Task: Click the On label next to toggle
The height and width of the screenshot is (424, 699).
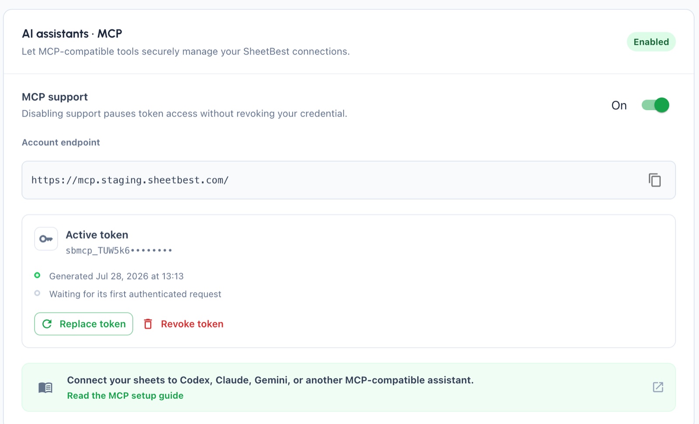Action: (619, 105)
